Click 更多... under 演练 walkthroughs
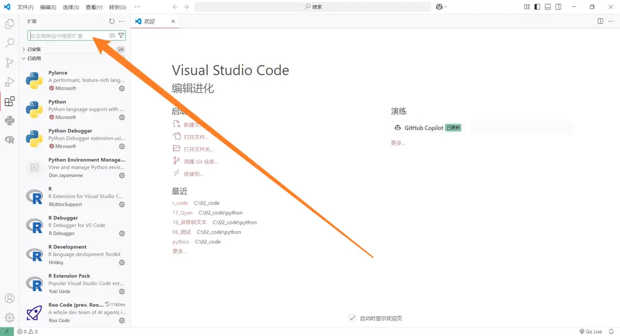 [398, 143]
